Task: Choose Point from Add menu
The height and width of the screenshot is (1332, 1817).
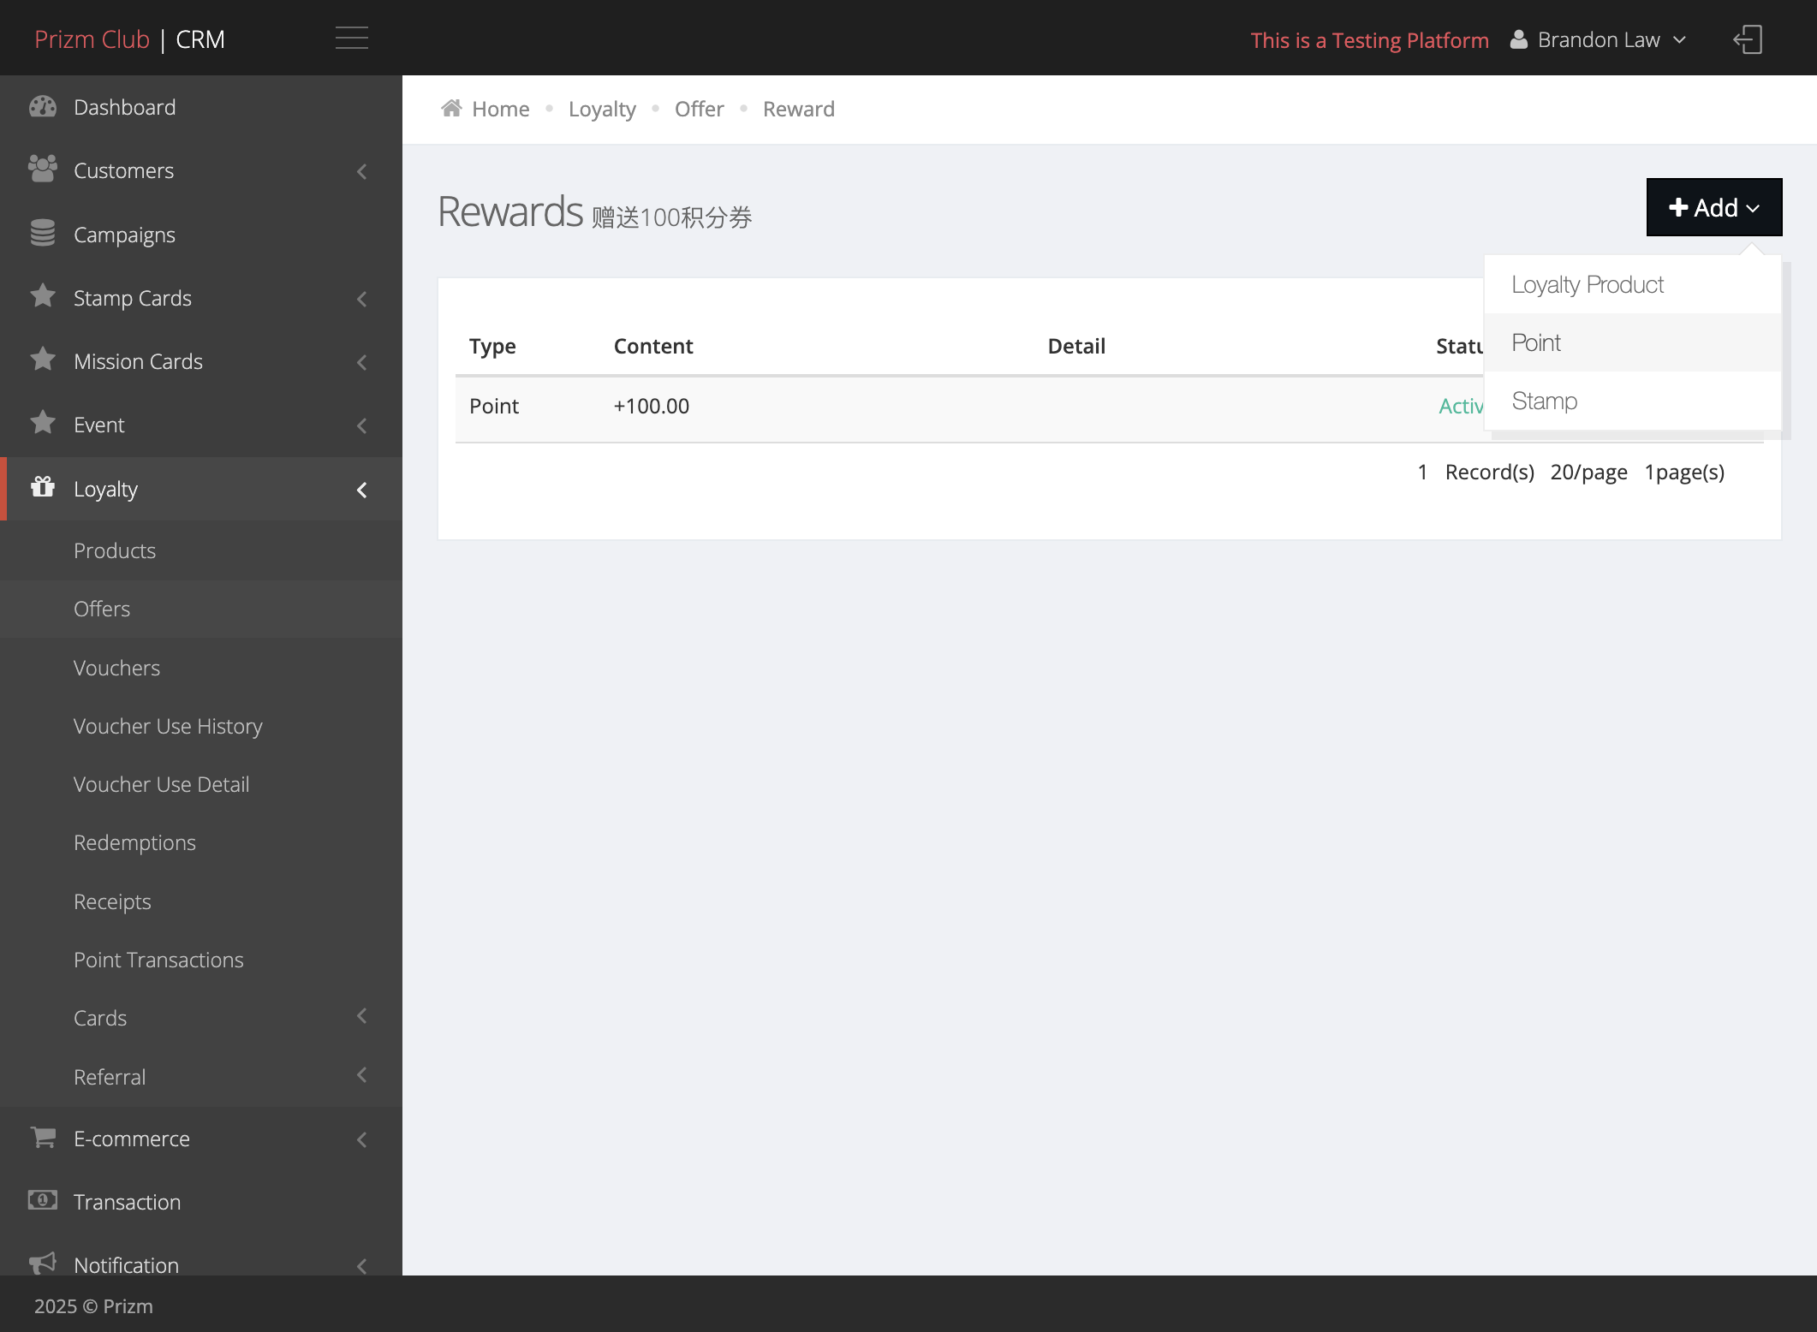Action: tap(1632, 342)
